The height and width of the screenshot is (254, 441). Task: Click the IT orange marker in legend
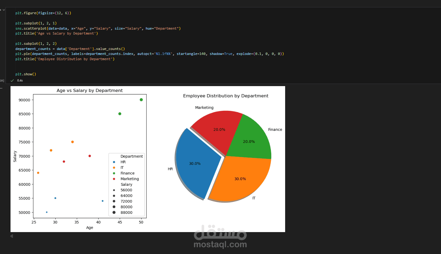114,168
